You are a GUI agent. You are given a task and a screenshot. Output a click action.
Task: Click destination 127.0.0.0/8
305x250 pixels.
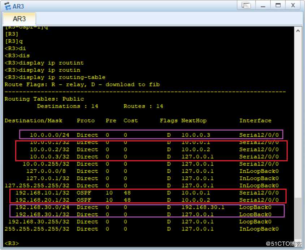[x=46, y=171]
